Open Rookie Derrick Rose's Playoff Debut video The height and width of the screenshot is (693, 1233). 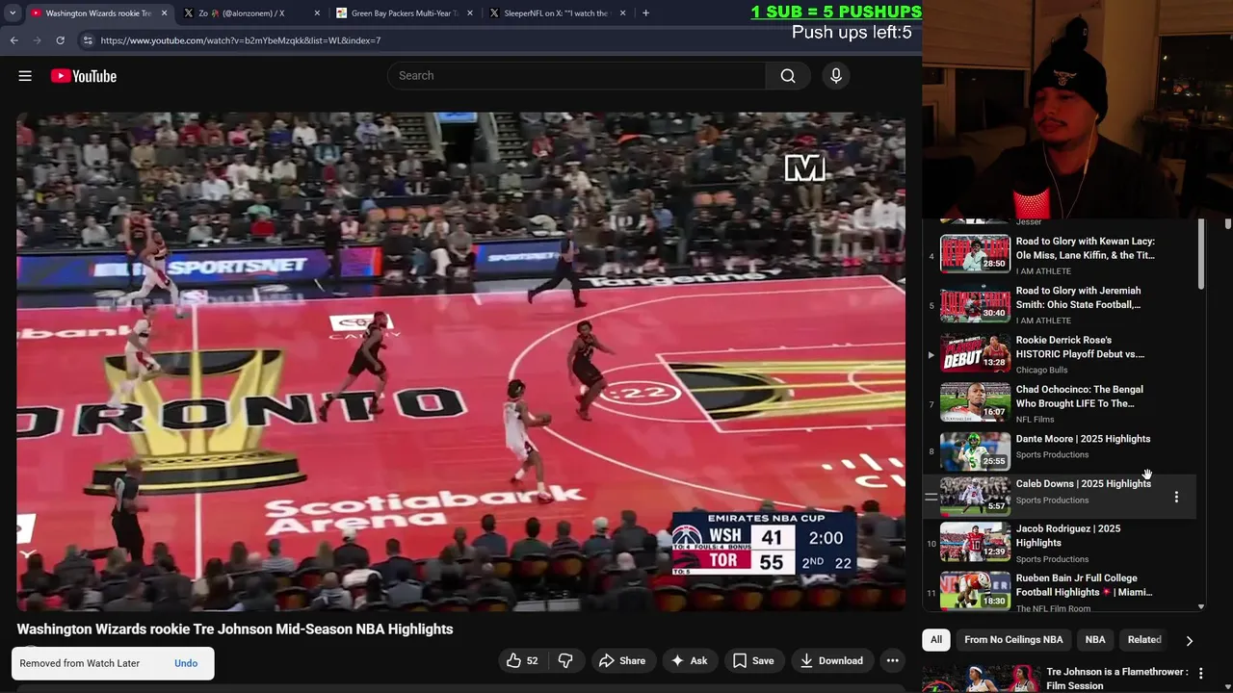(1080, 346)
